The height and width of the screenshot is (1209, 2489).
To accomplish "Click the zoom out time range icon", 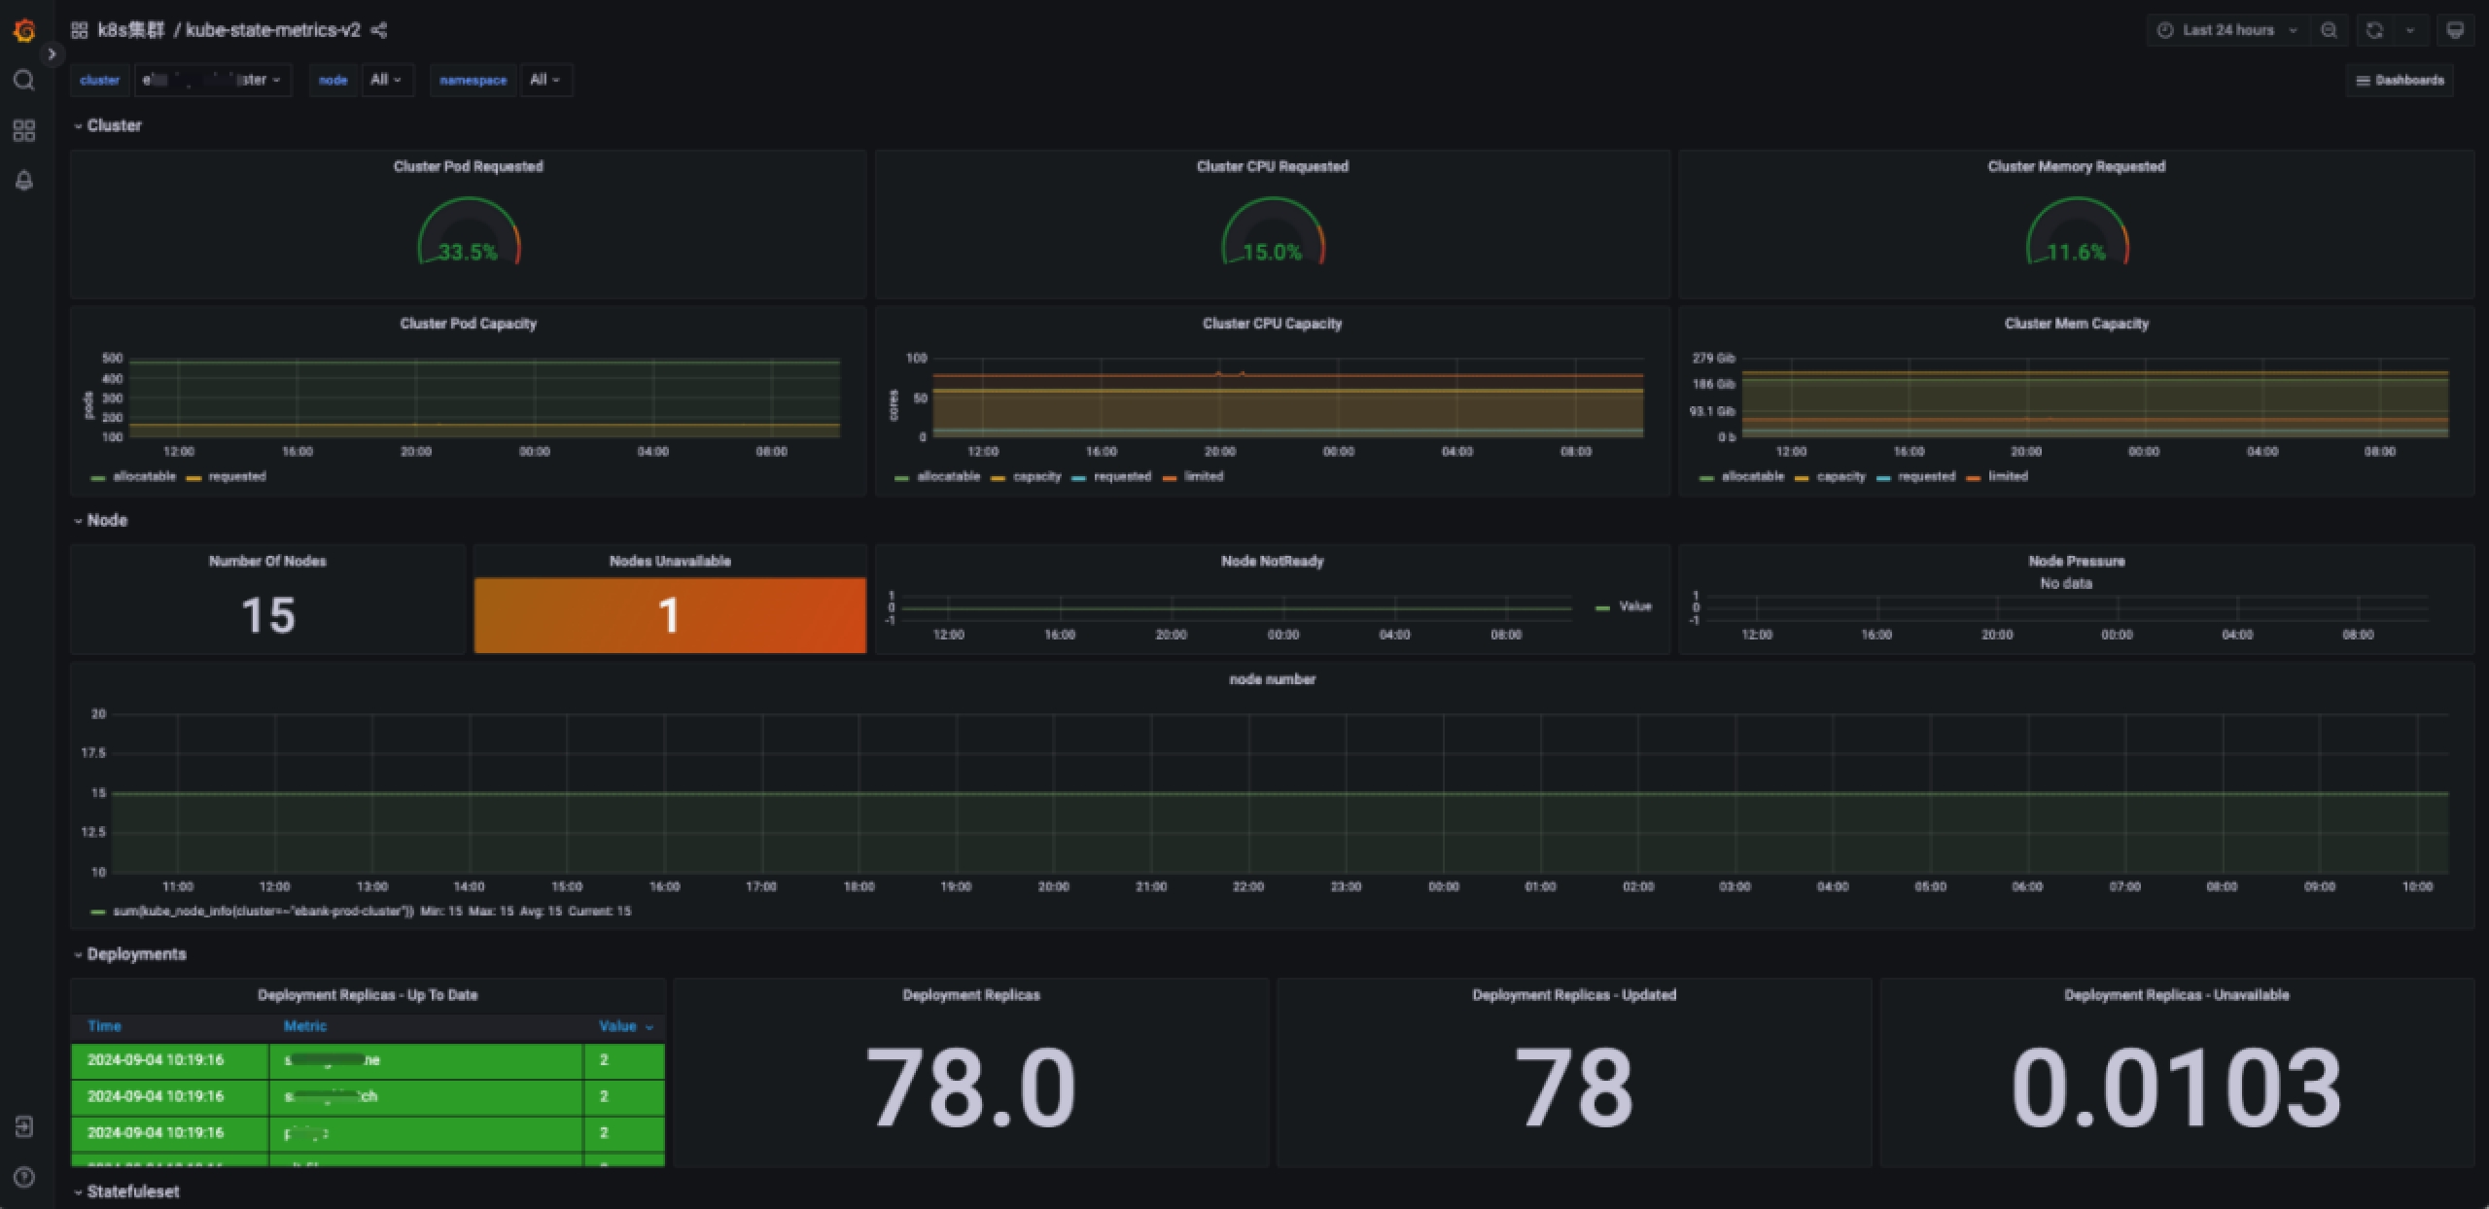I will coord(2329,30).
